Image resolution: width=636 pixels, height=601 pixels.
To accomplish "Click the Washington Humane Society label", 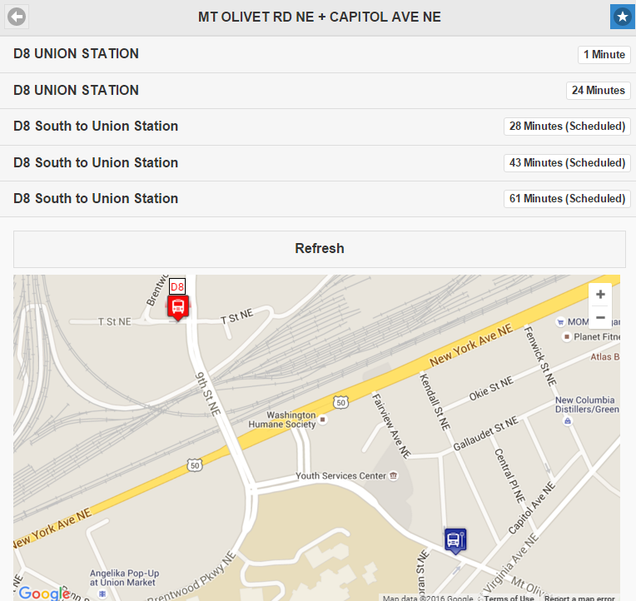I will point(282,420).
